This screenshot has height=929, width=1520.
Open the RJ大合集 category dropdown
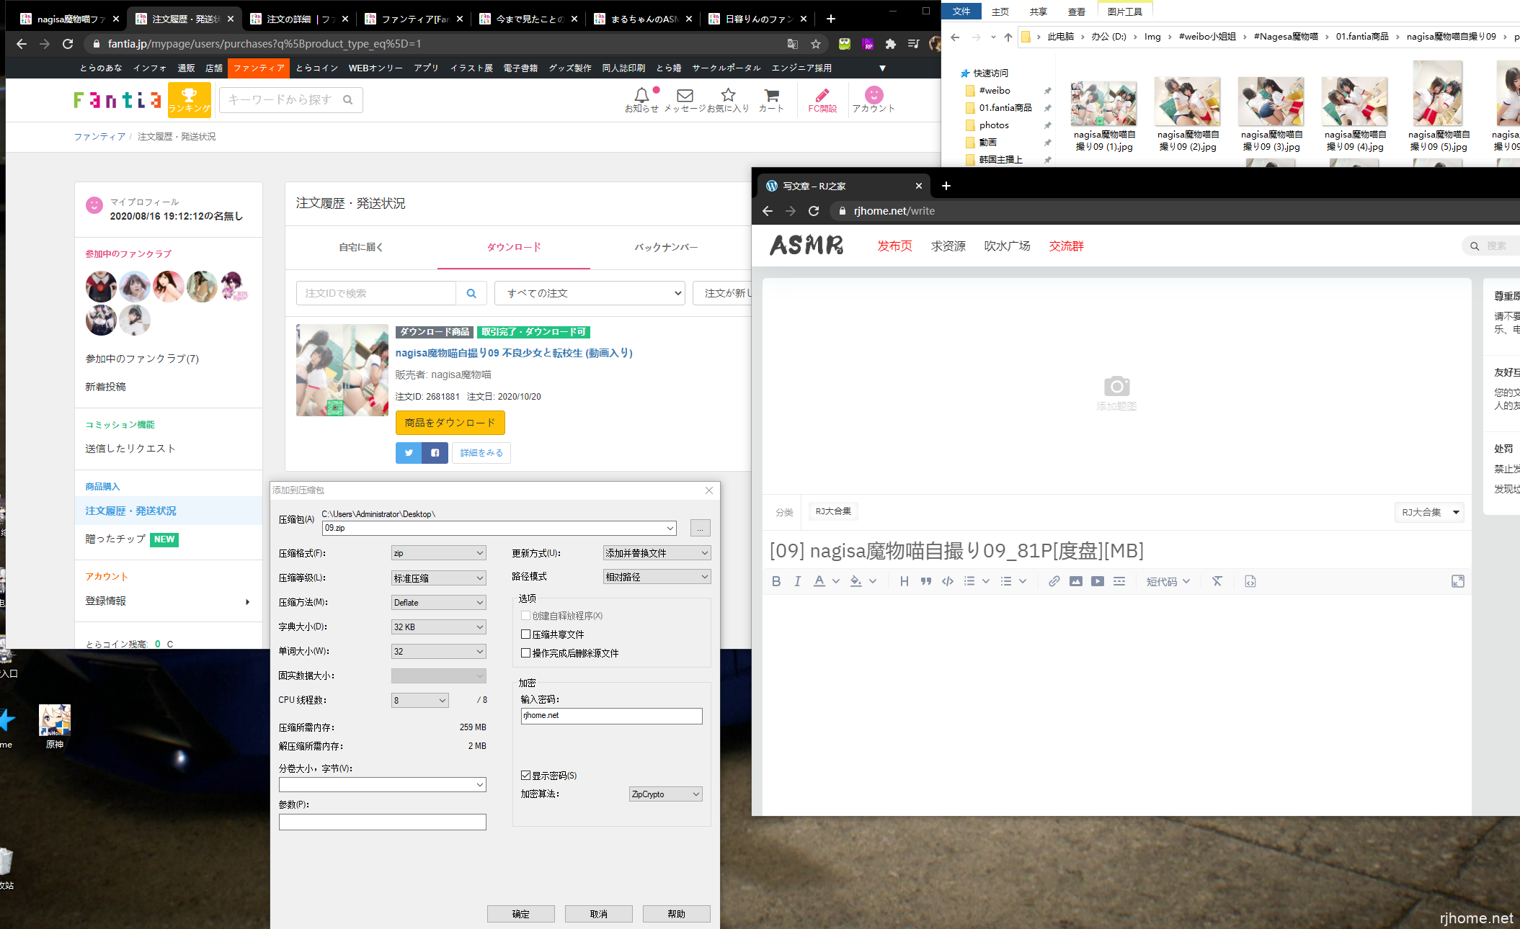pyautogui.click(x=1429, y=512)
